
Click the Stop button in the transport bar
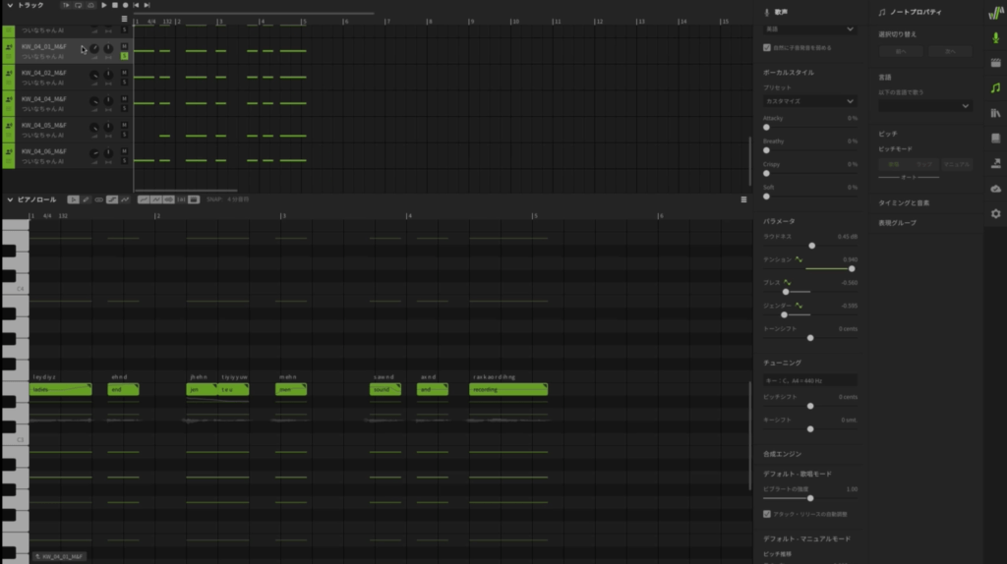tap(114, 5)
